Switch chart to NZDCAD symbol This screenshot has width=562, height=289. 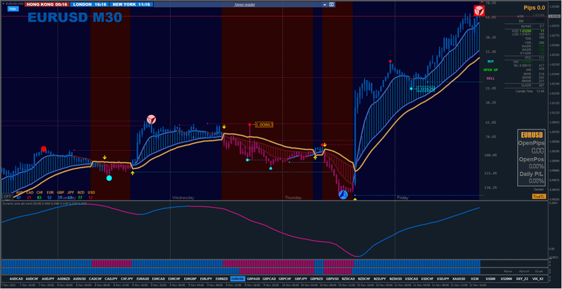pyautogui.click(x=348, y=278)
